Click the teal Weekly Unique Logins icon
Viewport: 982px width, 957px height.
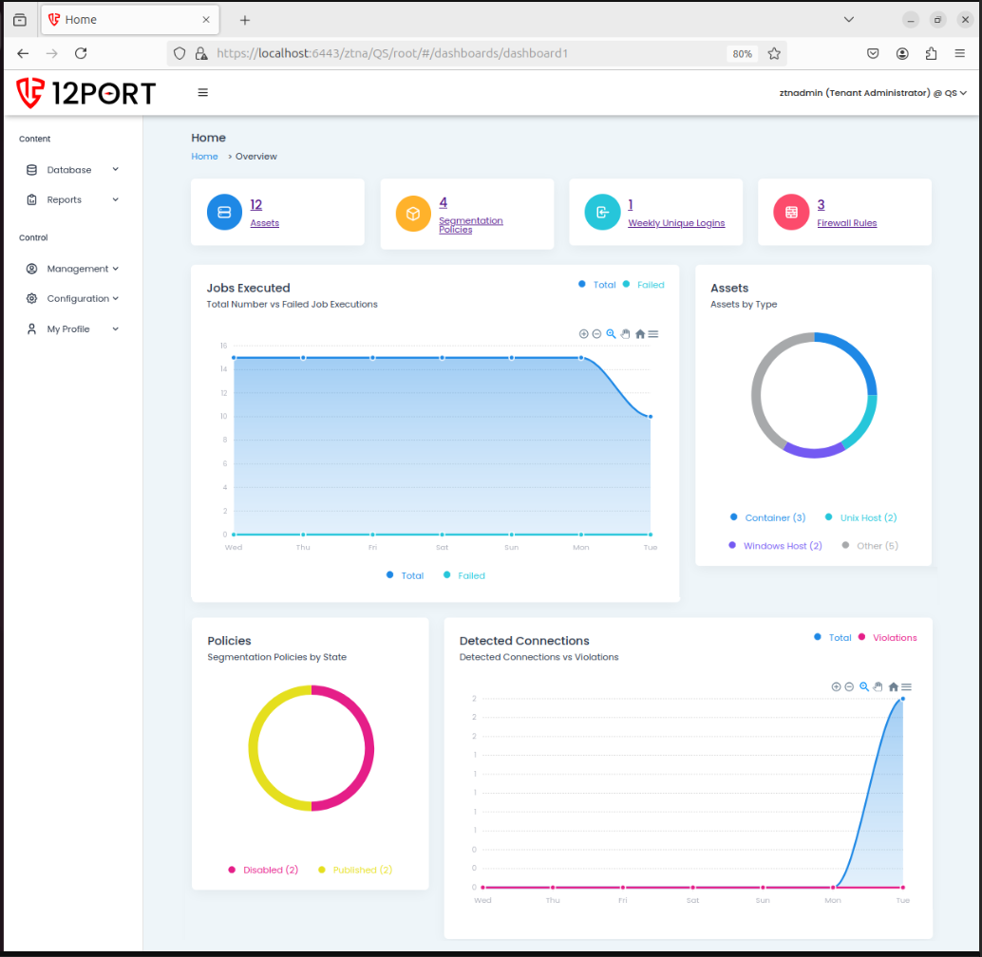602,213
